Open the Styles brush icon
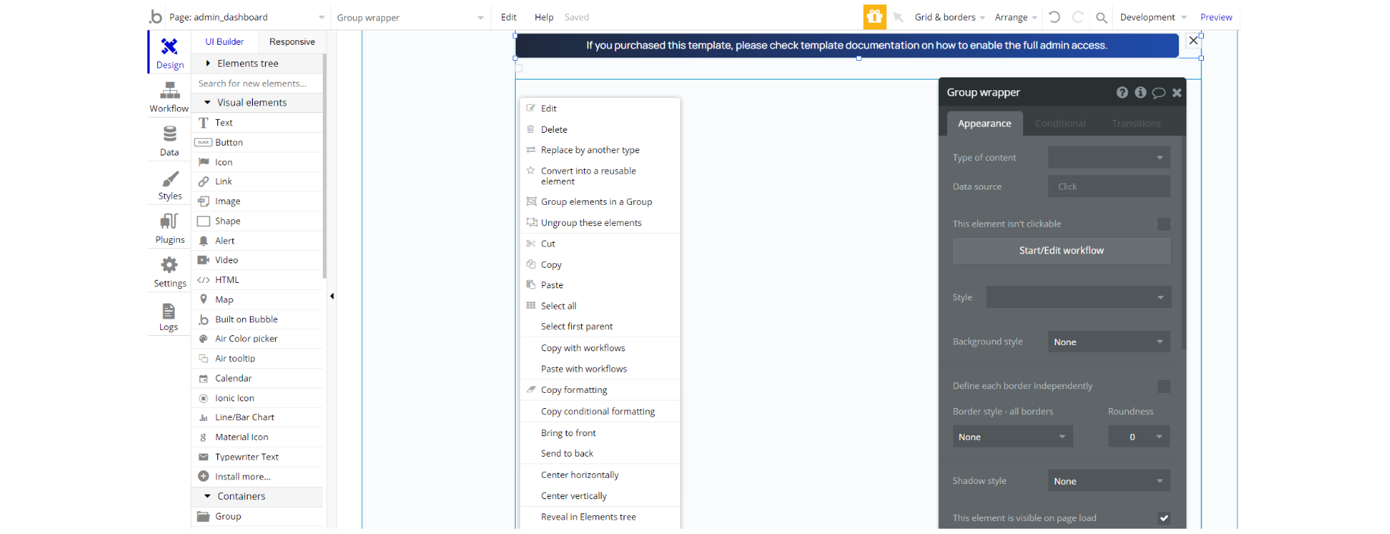 click(x=170, y=179)
